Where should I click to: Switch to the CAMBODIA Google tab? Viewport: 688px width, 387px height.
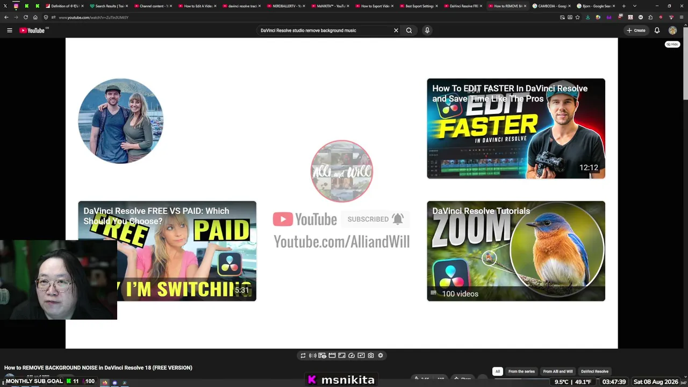552,6
